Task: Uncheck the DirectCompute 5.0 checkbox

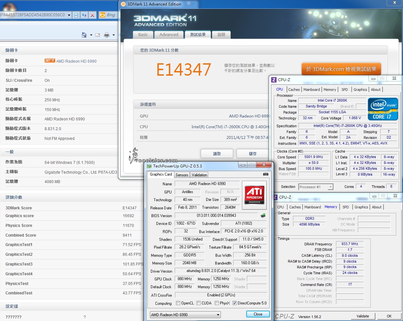Action: (x=235, y=303)
